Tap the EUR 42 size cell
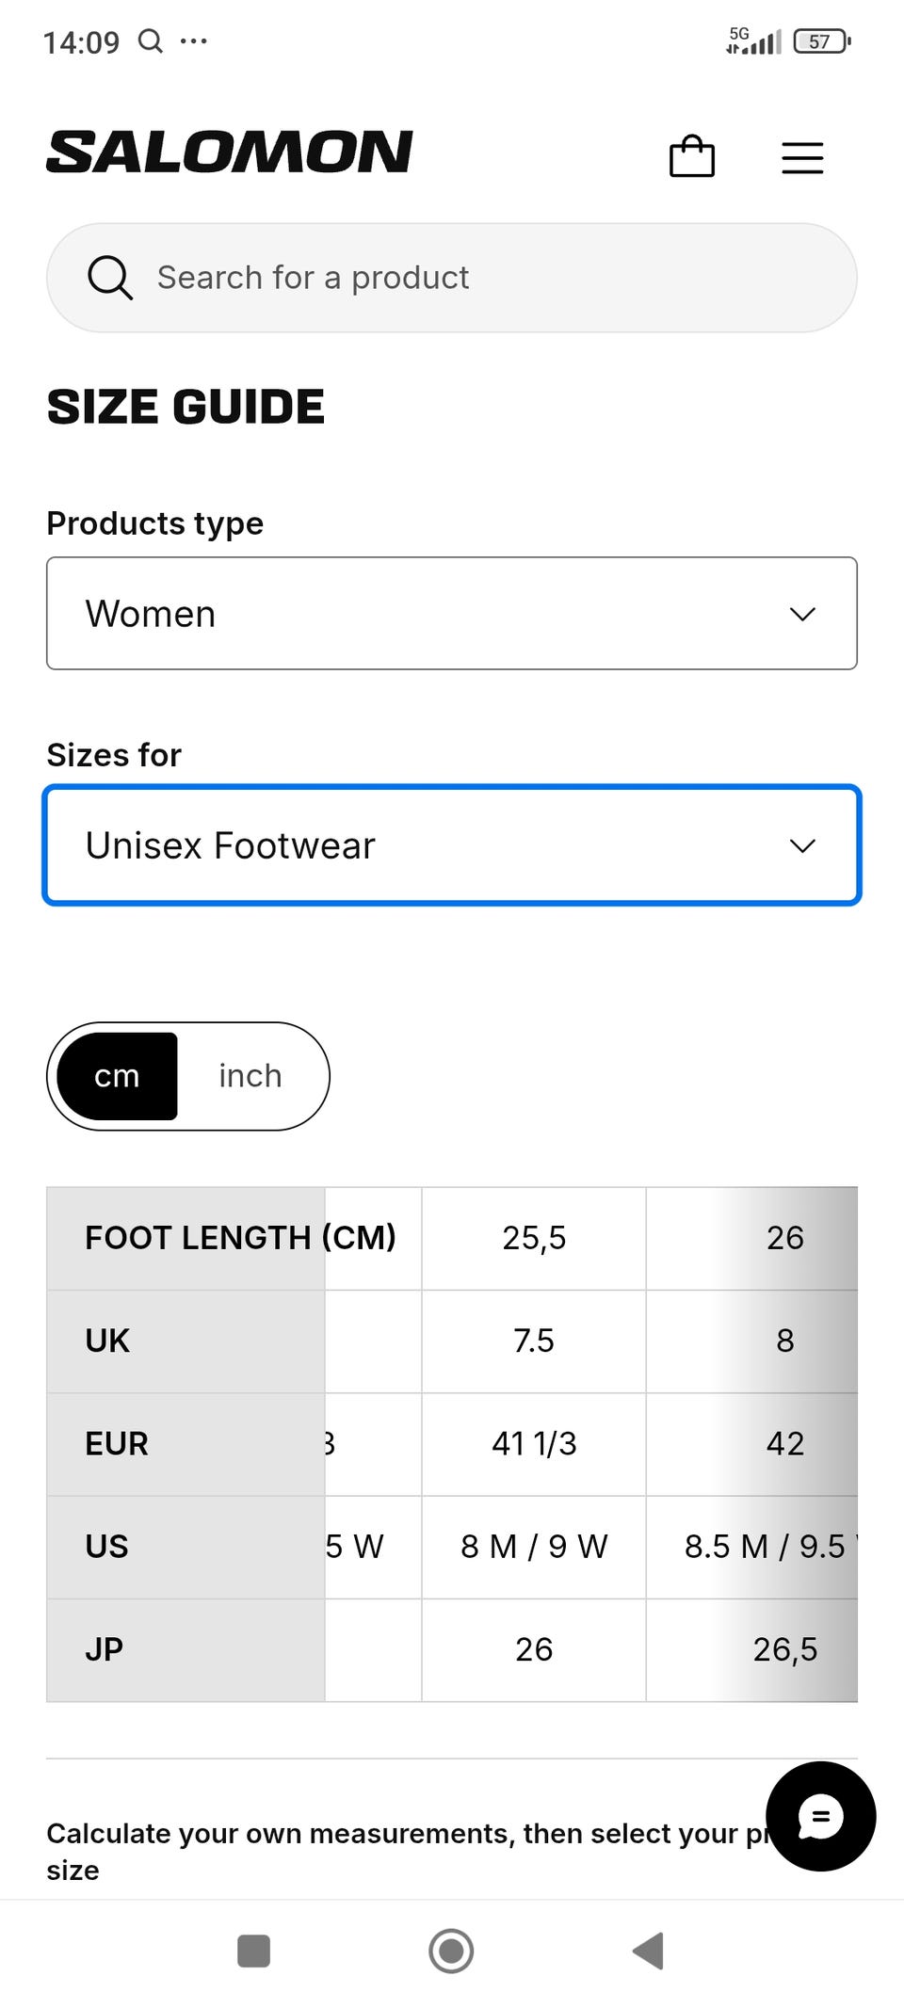904x2008 pixels. pyautogui.click(x=783, y=1443)
